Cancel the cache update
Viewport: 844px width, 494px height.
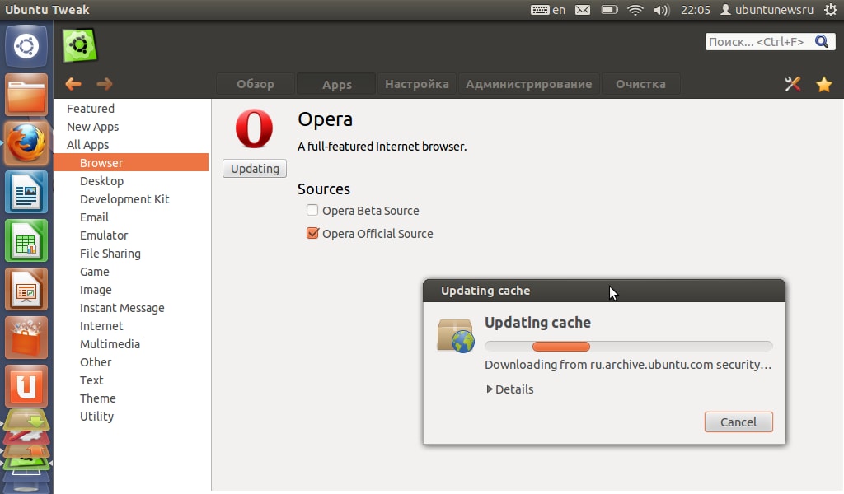[738, 422]
